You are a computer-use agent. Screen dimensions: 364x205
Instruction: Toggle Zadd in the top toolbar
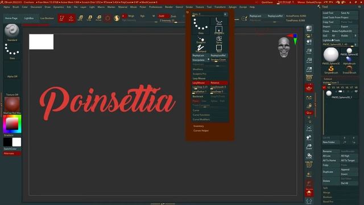tap(164, 16)
